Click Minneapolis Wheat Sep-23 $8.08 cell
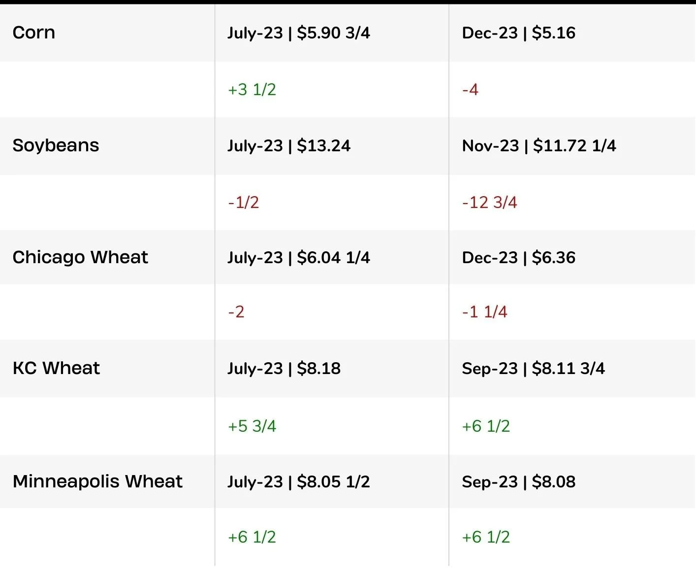The image size is (696, 582). (519, 482)
